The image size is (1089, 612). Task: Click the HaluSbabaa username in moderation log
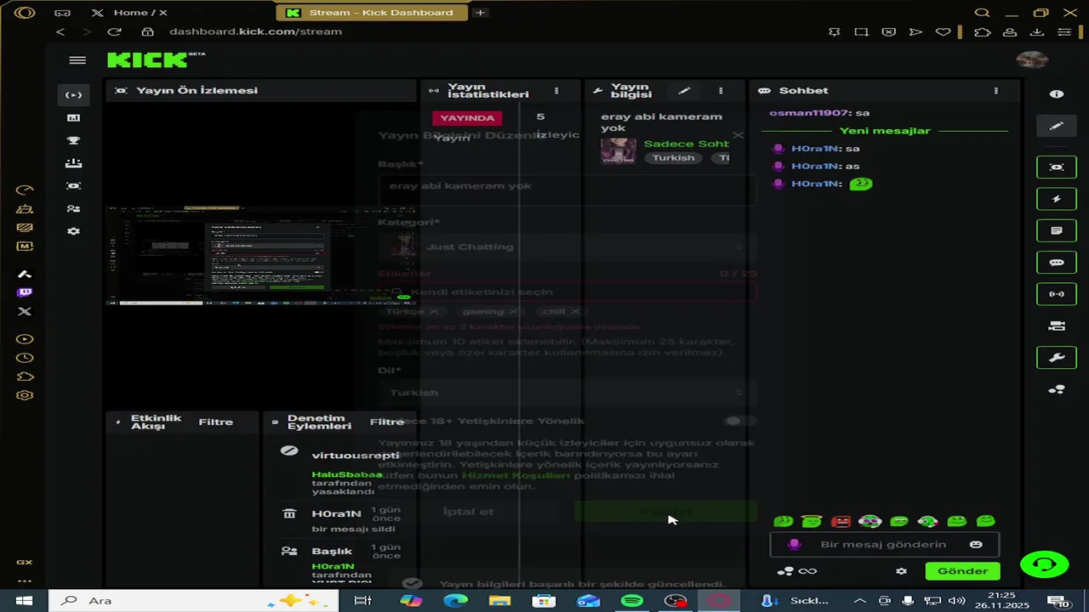346,474
